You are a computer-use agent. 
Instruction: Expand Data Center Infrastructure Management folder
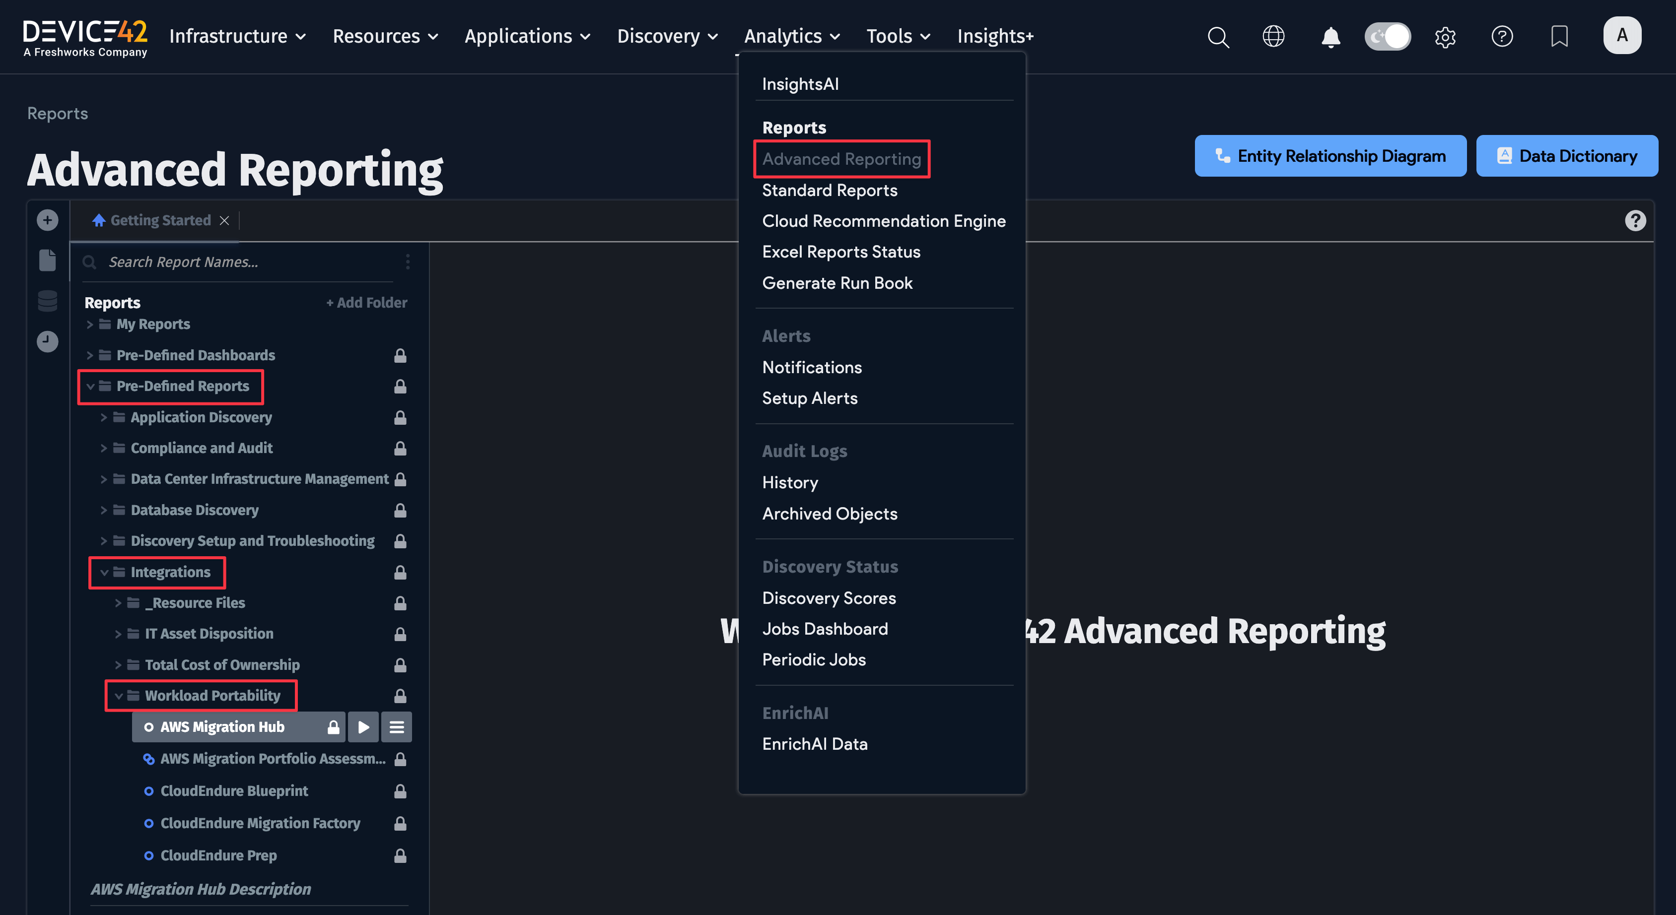(103, 479)
